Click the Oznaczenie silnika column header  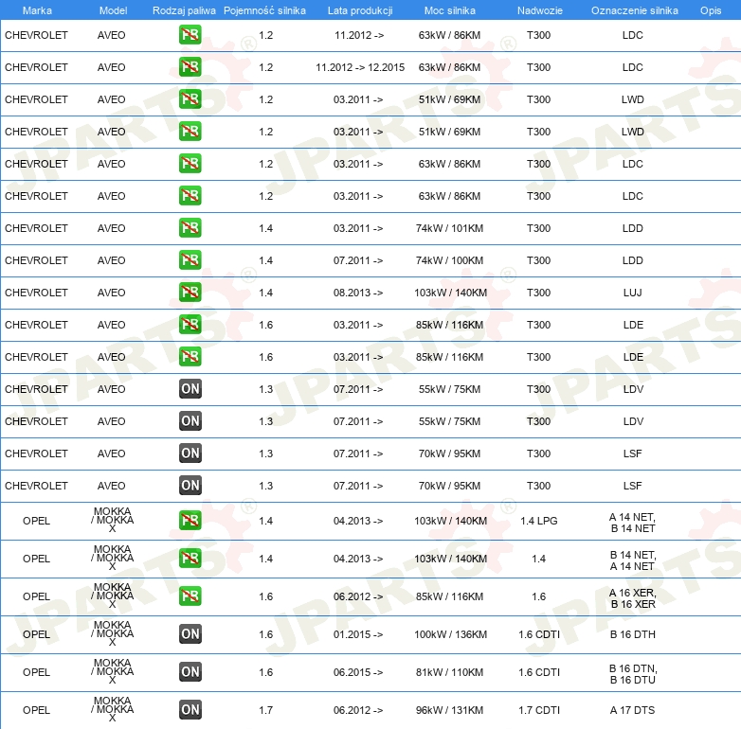(x=634, y=9)
